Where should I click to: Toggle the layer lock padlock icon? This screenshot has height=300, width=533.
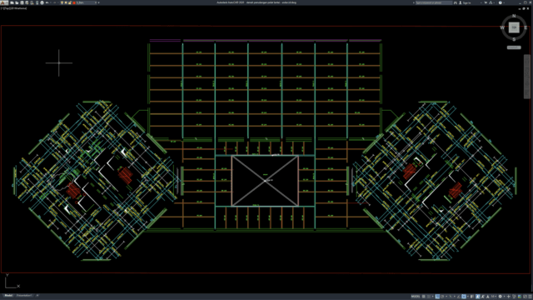pyautogui.click(x=70, y=2)
